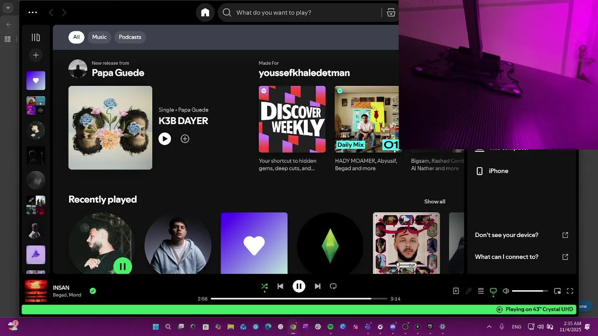The height and width of the screenshot is (336, 598).
Task: Click the search magnifier icon
Action: click(x=227, y=13)
